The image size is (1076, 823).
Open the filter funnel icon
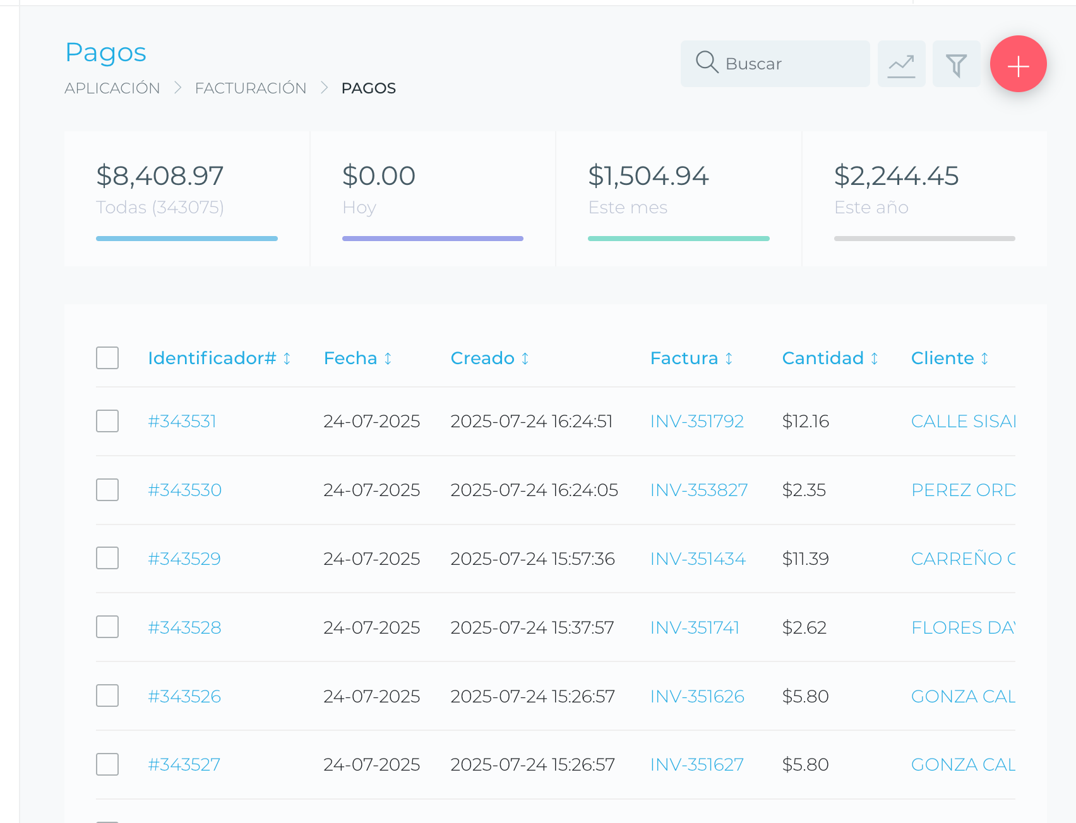pos(956,64)
